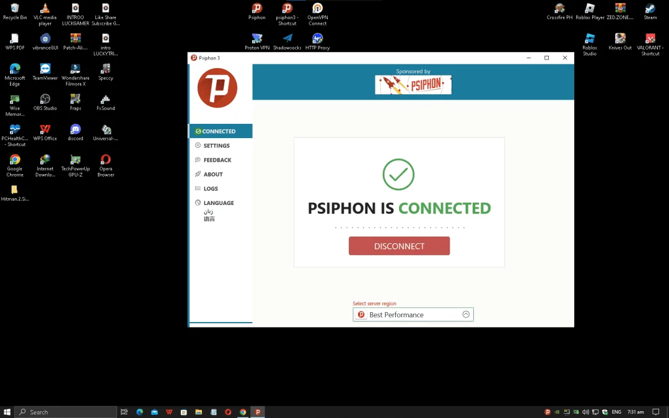Screen dimensions: 669x418
Task: Click ENG language indicator in tray
Action: point(616,412)
